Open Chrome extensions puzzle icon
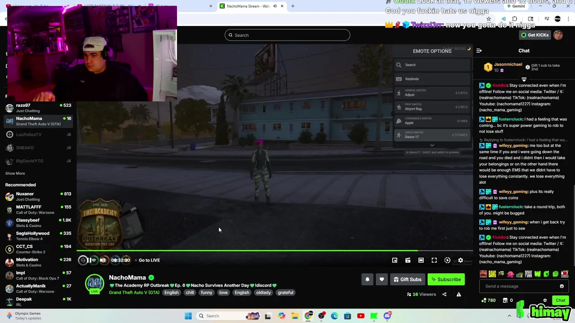The height and width of the screenshot is (323, 575). [x=515, y=19]
